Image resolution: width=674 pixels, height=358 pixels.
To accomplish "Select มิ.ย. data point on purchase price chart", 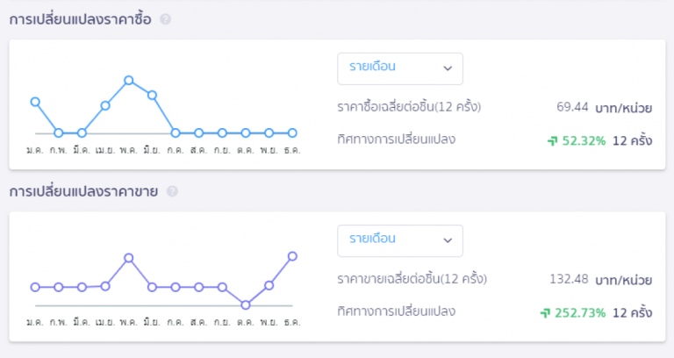I will [152, 96].
